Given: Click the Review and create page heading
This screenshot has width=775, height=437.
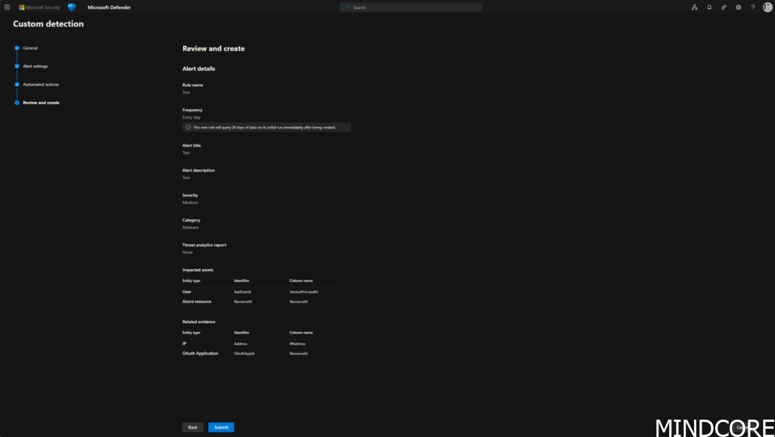Looking at the screenshot, I should [x=213, y=48].
